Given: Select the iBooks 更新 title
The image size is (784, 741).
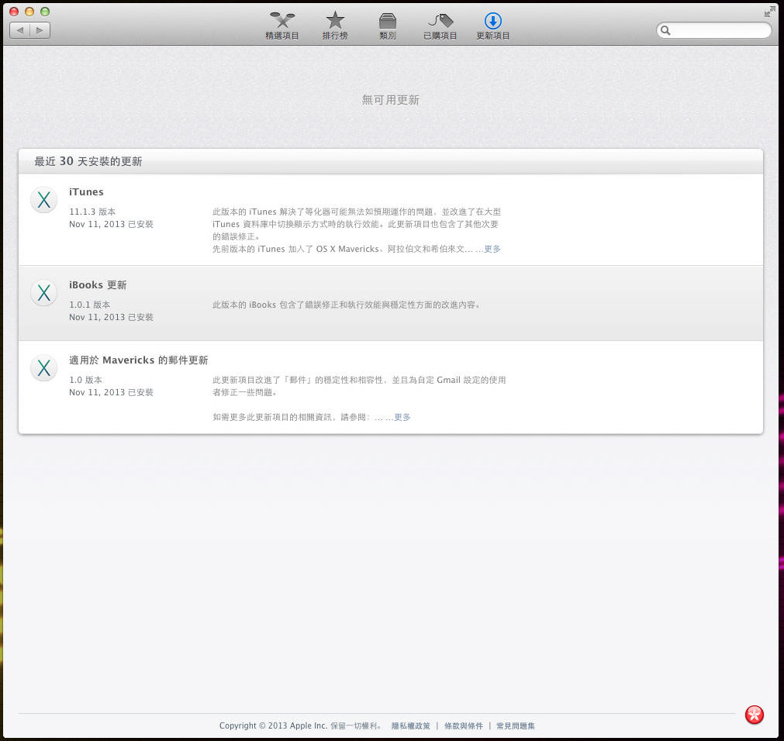Looking at the screenshot, I should coord(98,284).
